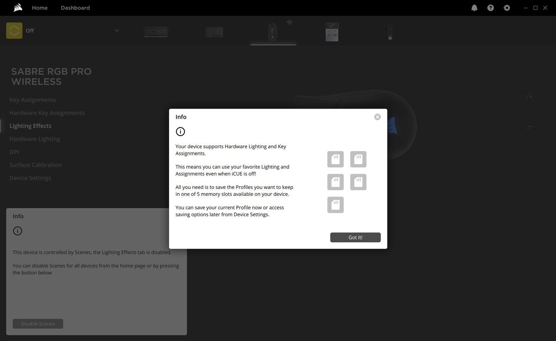Screen dimensions: 556x341
Task: Select the USB wireless receiver device
Action: 332,32
